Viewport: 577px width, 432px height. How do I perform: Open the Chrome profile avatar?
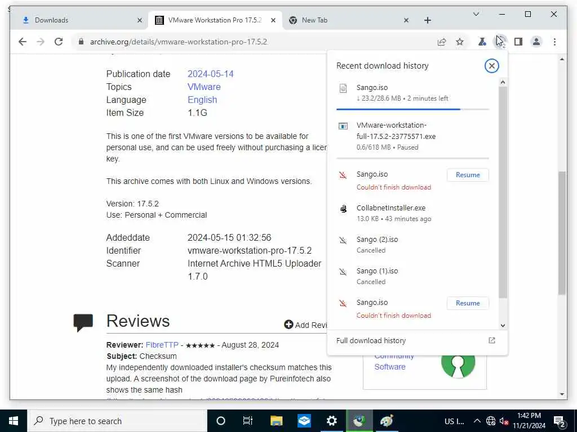click(x=536, y=42)
